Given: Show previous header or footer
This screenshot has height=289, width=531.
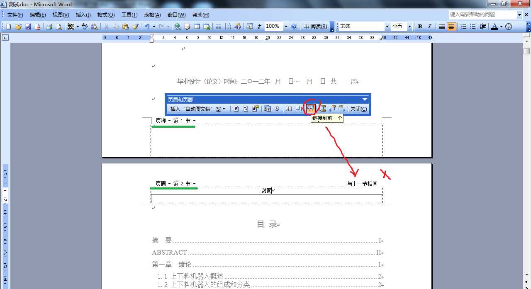Looking at the screenshot, I should (333, 109).
